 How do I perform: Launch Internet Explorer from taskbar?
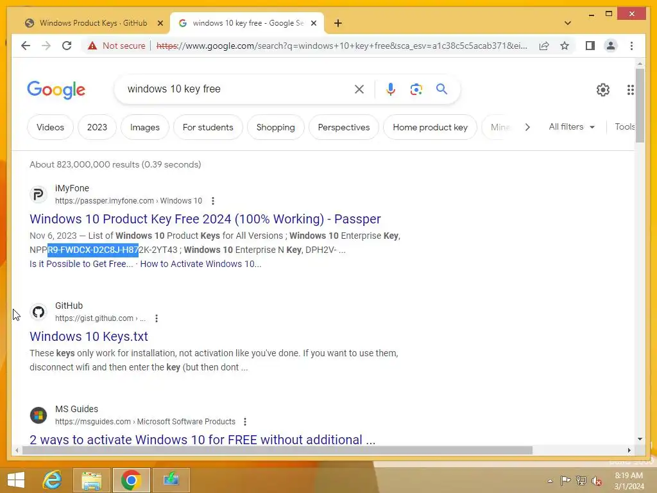click(52, 480)
